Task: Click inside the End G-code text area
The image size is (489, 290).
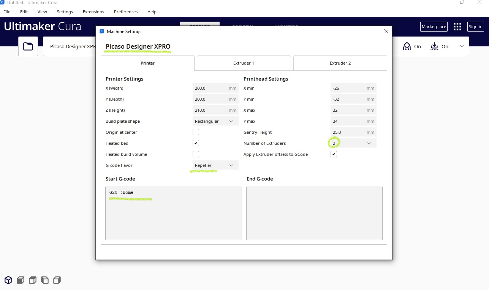Action: click(x=314, y=213)
